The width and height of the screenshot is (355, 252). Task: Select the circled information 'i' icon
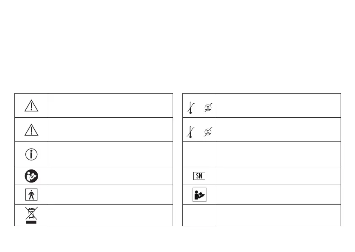[x=31, y=154]
